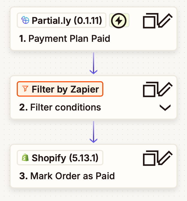Click empty dotted canvas below the Shopify step
Image resolution: width=187 pixels, height=201 pixels.
[93, 195]
